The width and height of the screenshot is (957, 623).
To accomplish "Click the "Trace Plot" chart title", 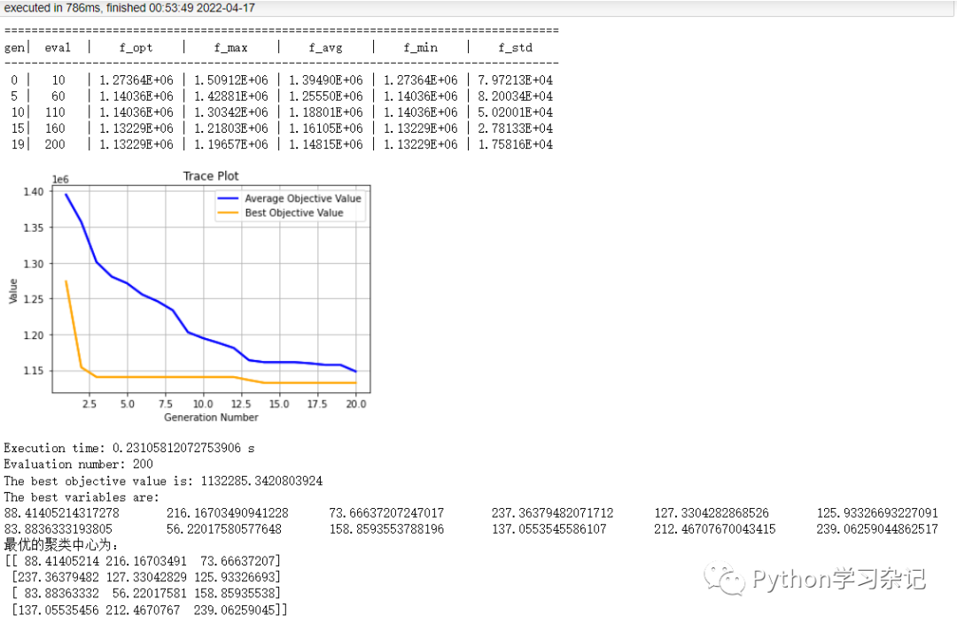I will (211, 175).
